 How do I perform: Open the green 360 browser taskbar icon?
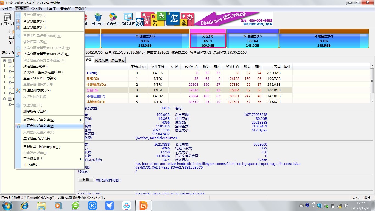pyautogui.click(x=75, y=205)
